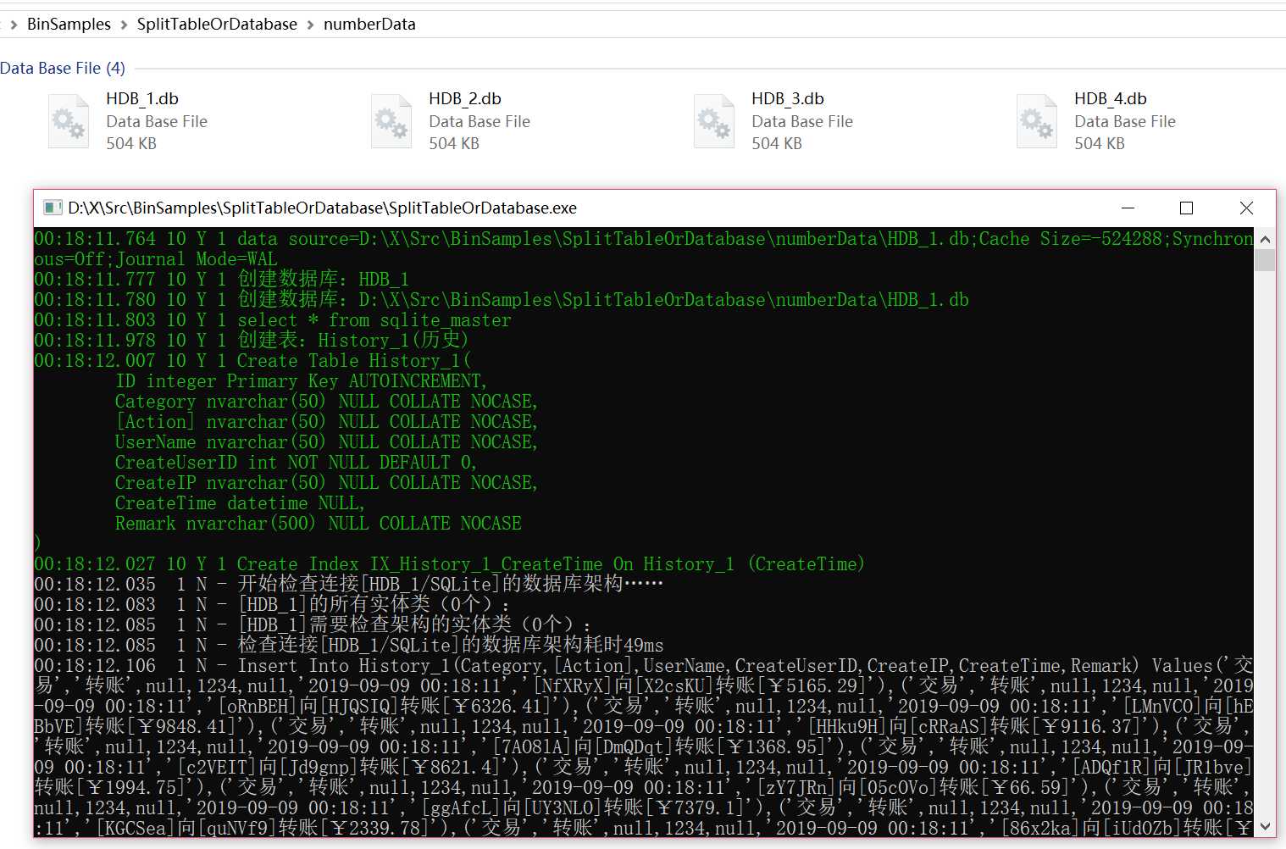
Task: Click 'Category nvarchar(50) NULL COLLATE NOCASE' line
Action: click(x=326, y=402)
